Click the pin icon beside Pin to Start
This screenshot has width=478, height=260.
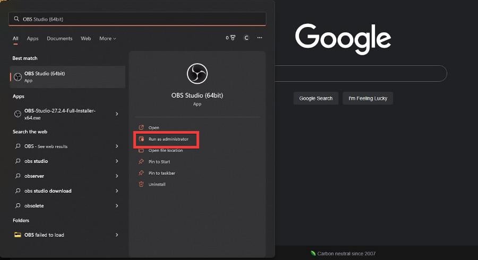coord(141,161)
